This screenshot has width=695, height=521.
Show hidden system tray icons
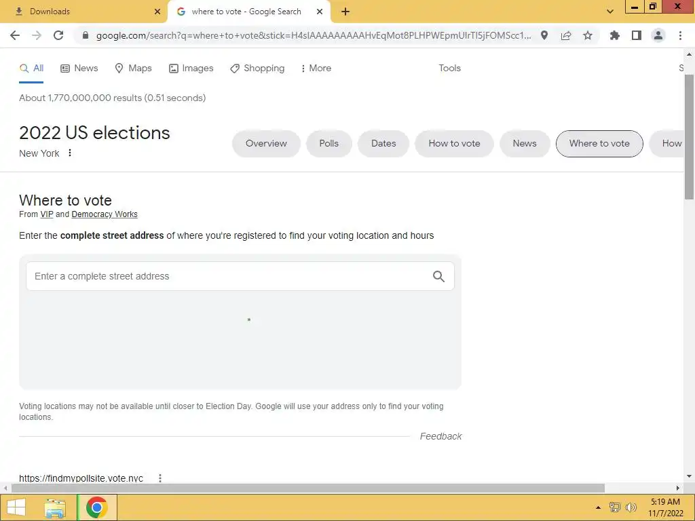tap(598, 507)
